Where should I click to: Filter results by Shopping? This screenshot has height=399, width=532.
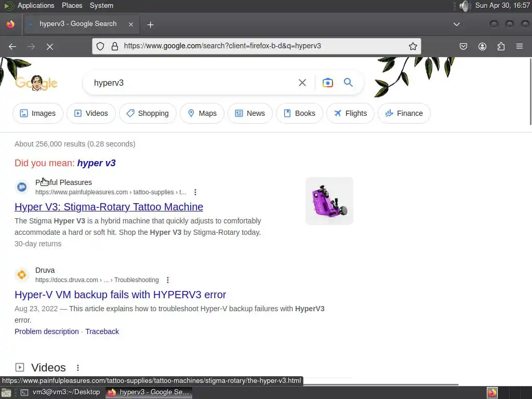click(x=148, y=113)
